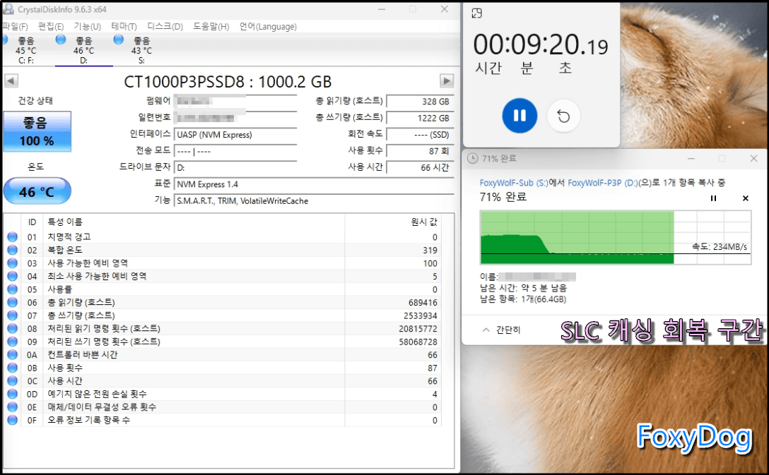The width and height of the screenshot is (769, 475).
Task: Click status icon of row 0D 예기치 않은 전원 손실
Action: click(x=13, y=394)
